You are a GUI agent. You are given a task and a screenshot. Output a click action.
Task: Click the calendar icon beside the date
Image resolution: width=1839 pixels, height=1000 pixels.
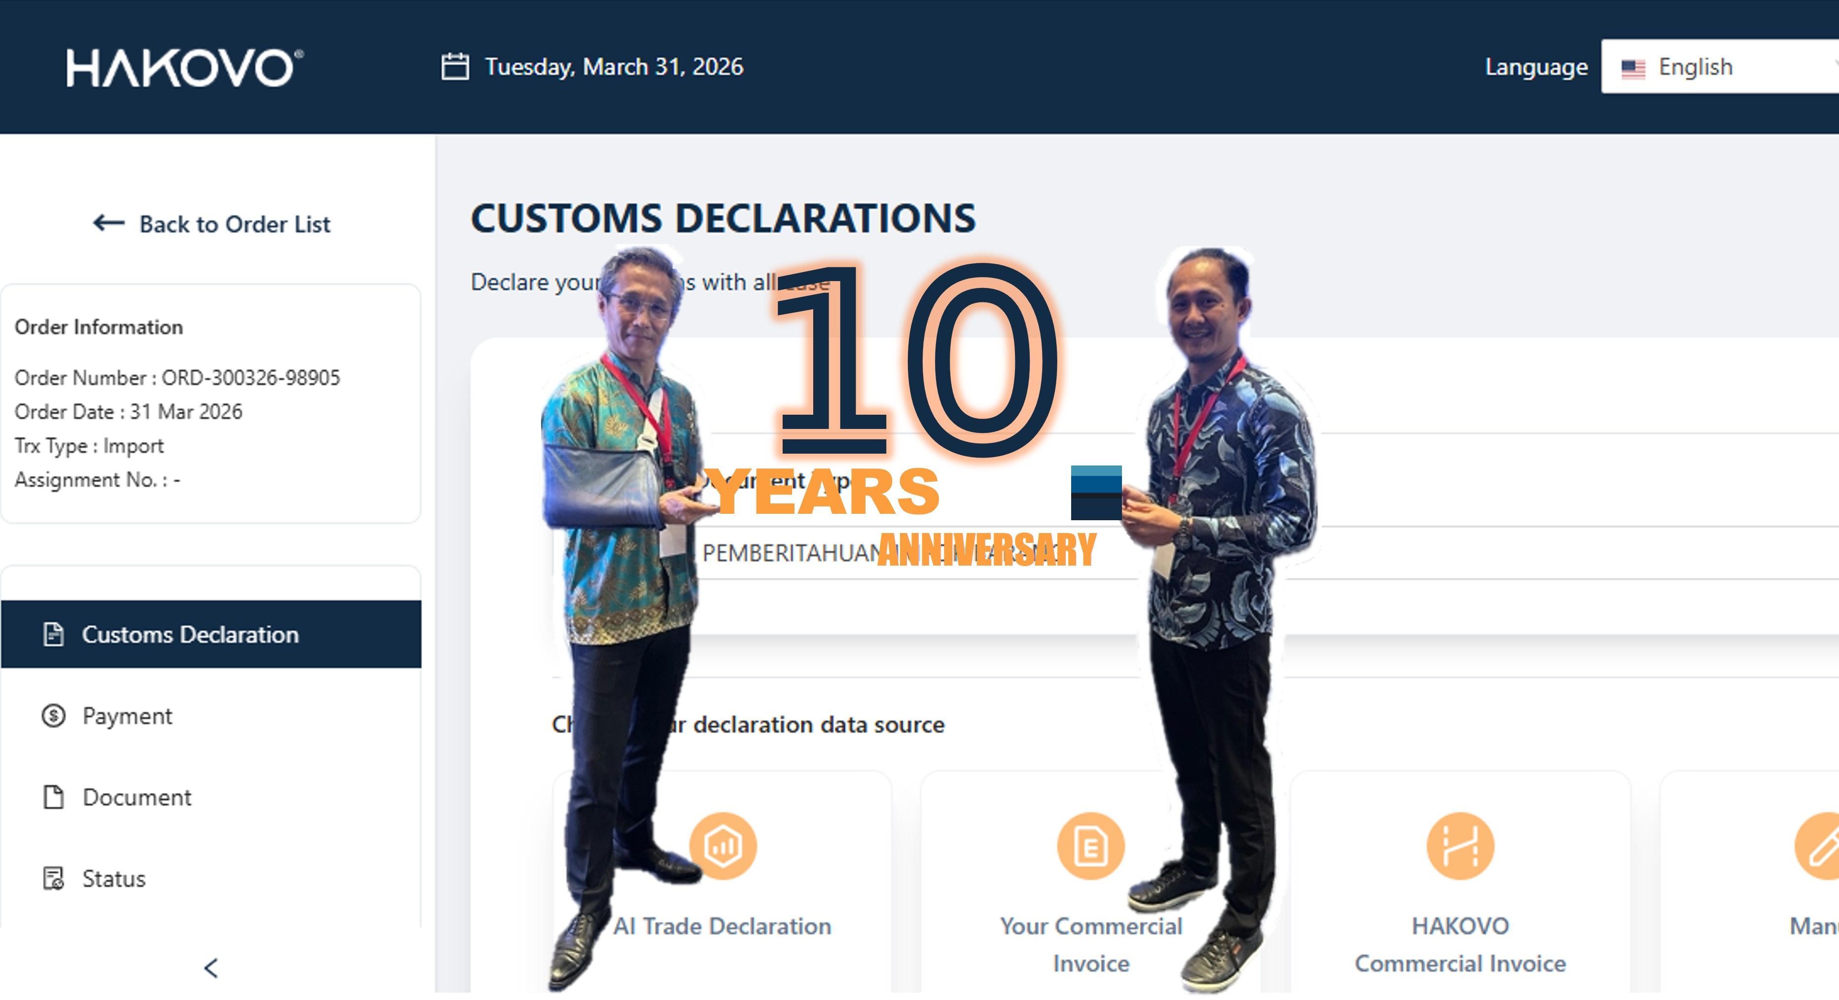(455, 67)
